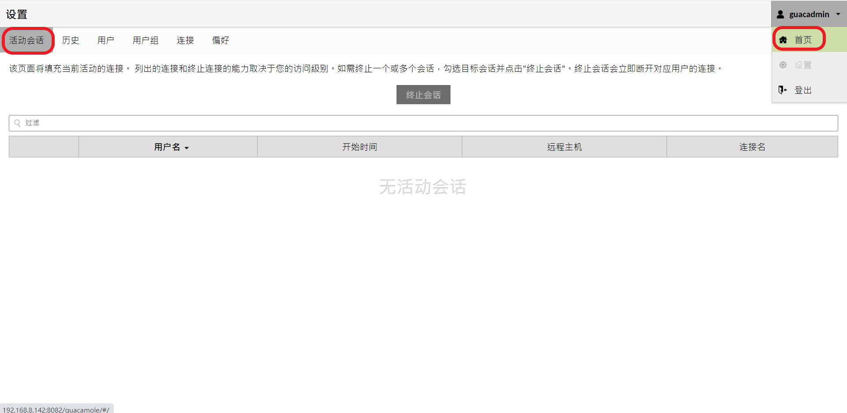Click the 开始时间 column header
Viewport: 847px width, 413px height.
pyautogui.click(x=360, y=147)
